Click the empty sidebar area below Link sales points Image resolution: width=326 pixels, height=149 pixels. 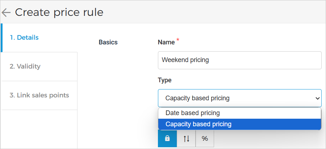[39, 129]
